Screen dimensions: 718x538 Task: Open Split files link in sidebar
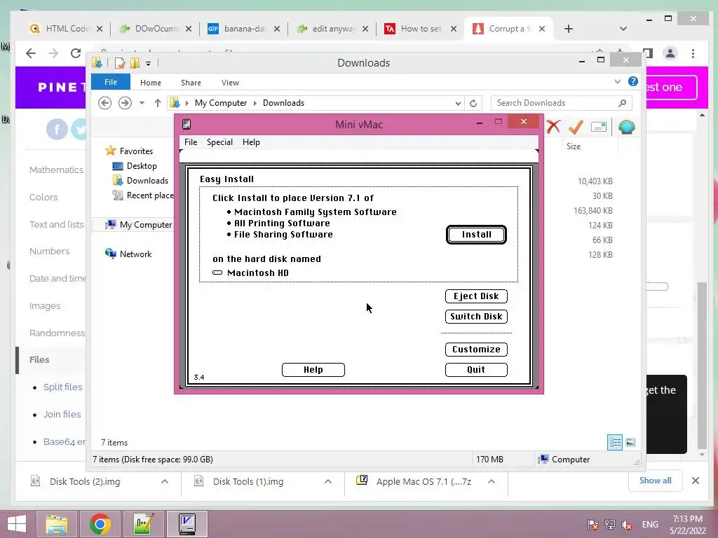(x=62, y=387)
